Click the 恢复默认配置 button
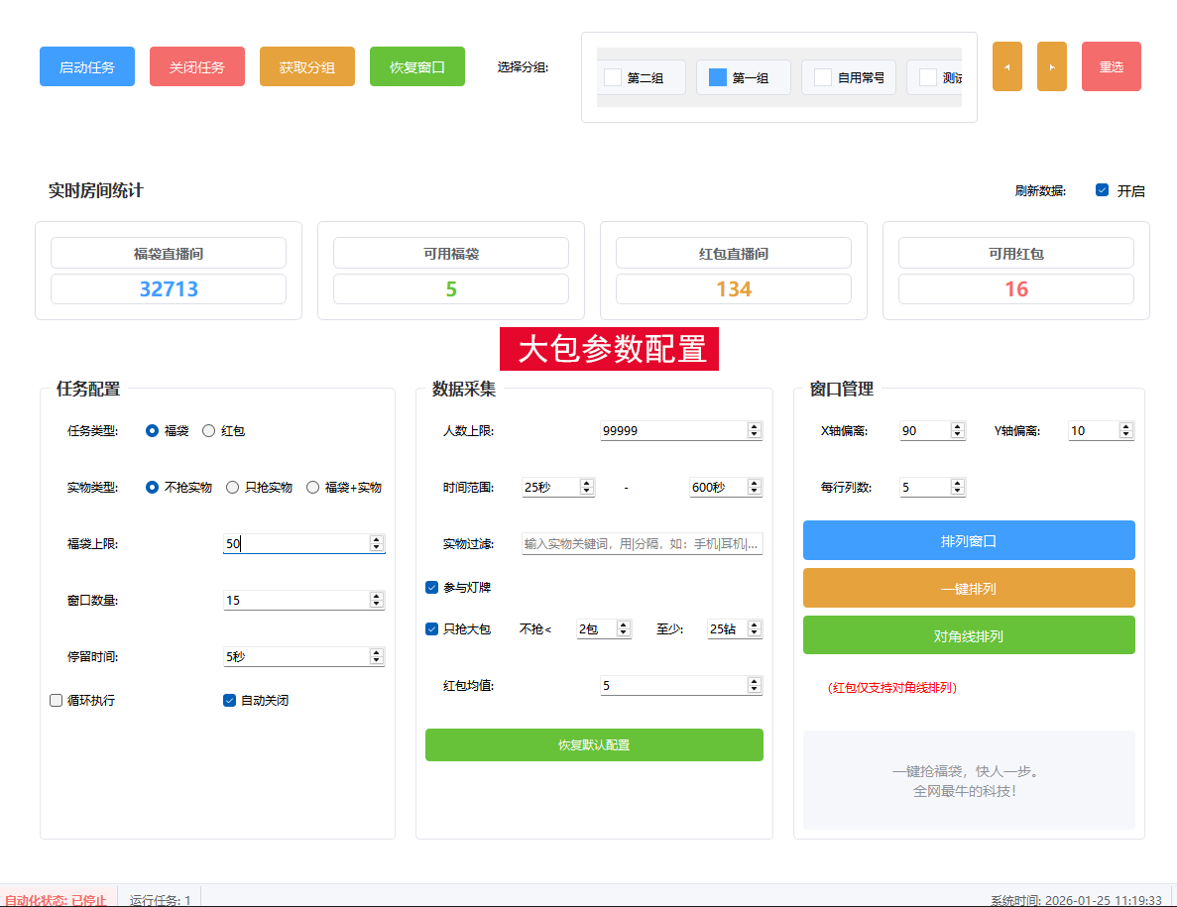1177x907 pixels. click(595, 745)
